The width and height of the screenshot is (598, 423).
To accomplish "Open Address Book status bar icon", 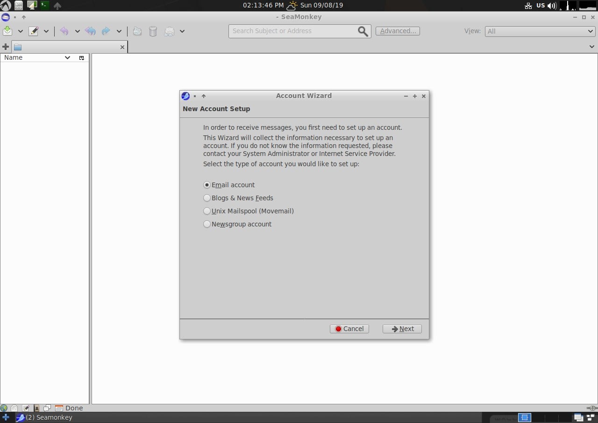I will click(x=36, y=408).
